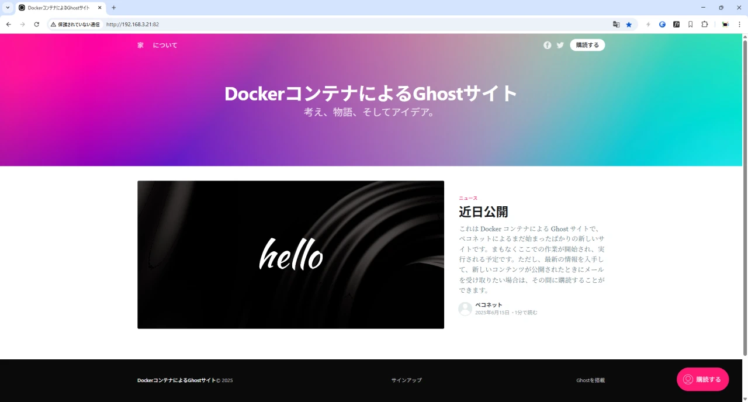This screenshot has height=402, width=748.
Task: Reload the page with the refresh icon
Action: (x=36, y=25)
